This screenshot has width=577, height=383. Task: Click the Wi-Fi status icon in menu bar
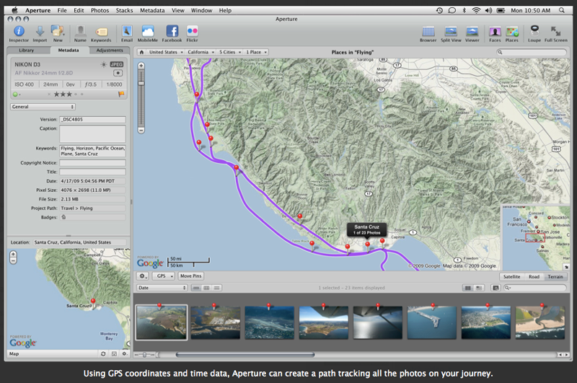tap(476, 10)
